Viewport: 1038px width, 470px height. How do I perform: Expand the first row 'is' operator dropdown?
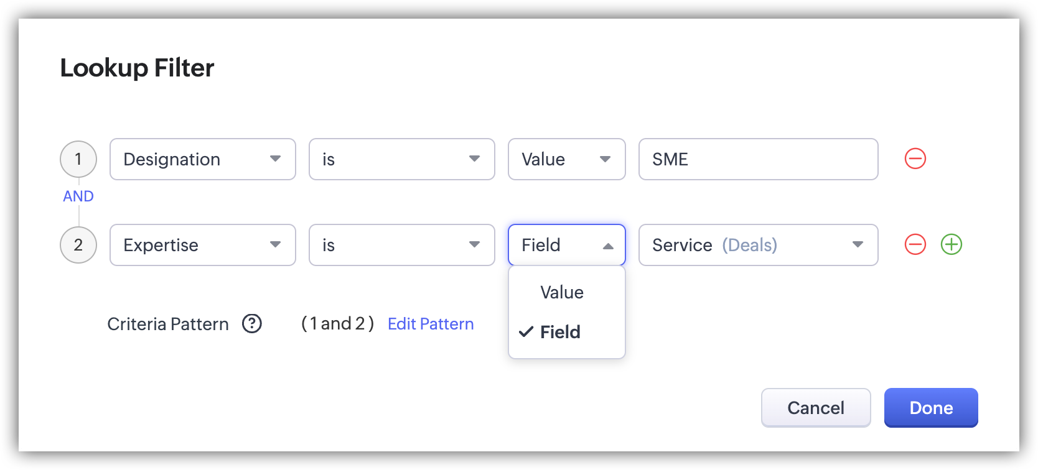(401, 159)
